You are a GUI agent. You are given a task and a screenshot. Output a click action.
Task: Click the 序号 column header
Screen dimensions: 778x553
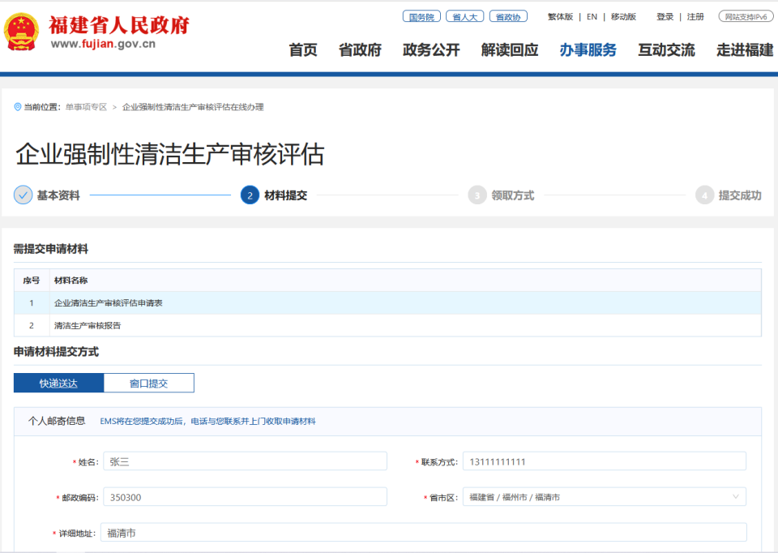(32, 281)
